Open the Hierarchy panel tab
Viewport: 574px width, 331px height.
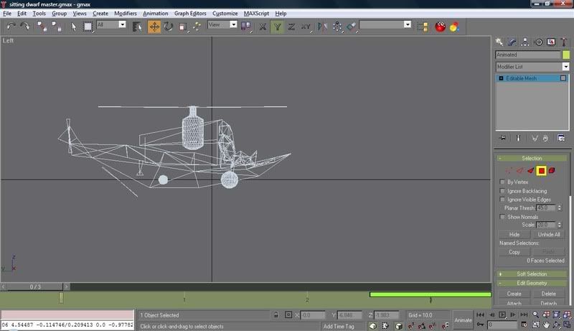pos(526,42)
